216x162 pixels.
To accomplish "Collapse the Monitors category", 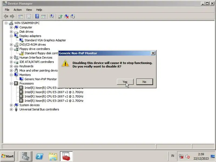I will tap(11, 75).
